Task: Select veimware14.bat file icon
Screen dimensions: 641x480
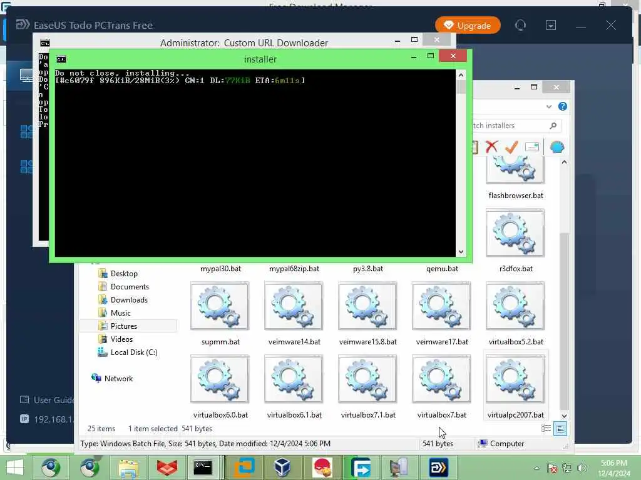Action: click(294, 306)
